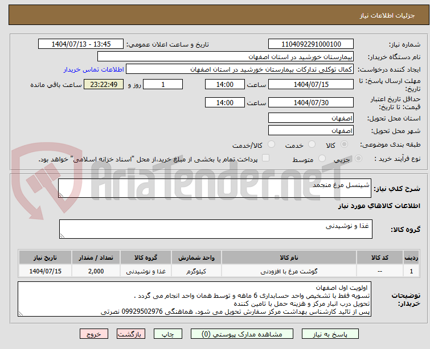Viewport: 430px width, 349px height.
Task: Click the گوشت مرغ با افزودنی cell
Action: (289, 271)
